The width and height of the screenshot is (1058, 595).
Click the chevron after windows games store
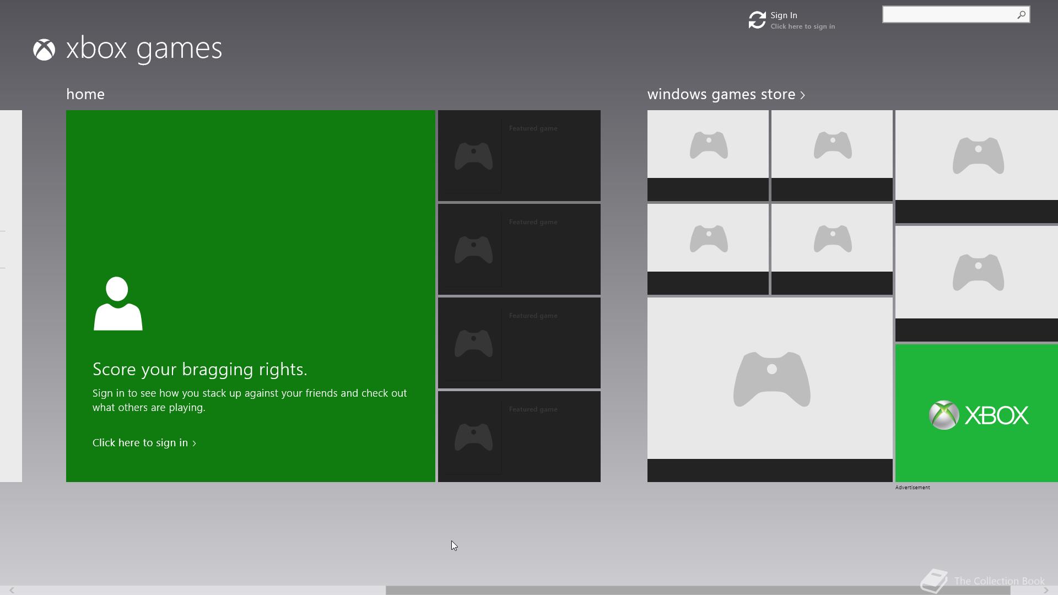tap(802, 95)
